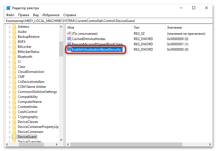Open the Правка menu
Screen dimensions: 217x151
[x=24, y=15]
